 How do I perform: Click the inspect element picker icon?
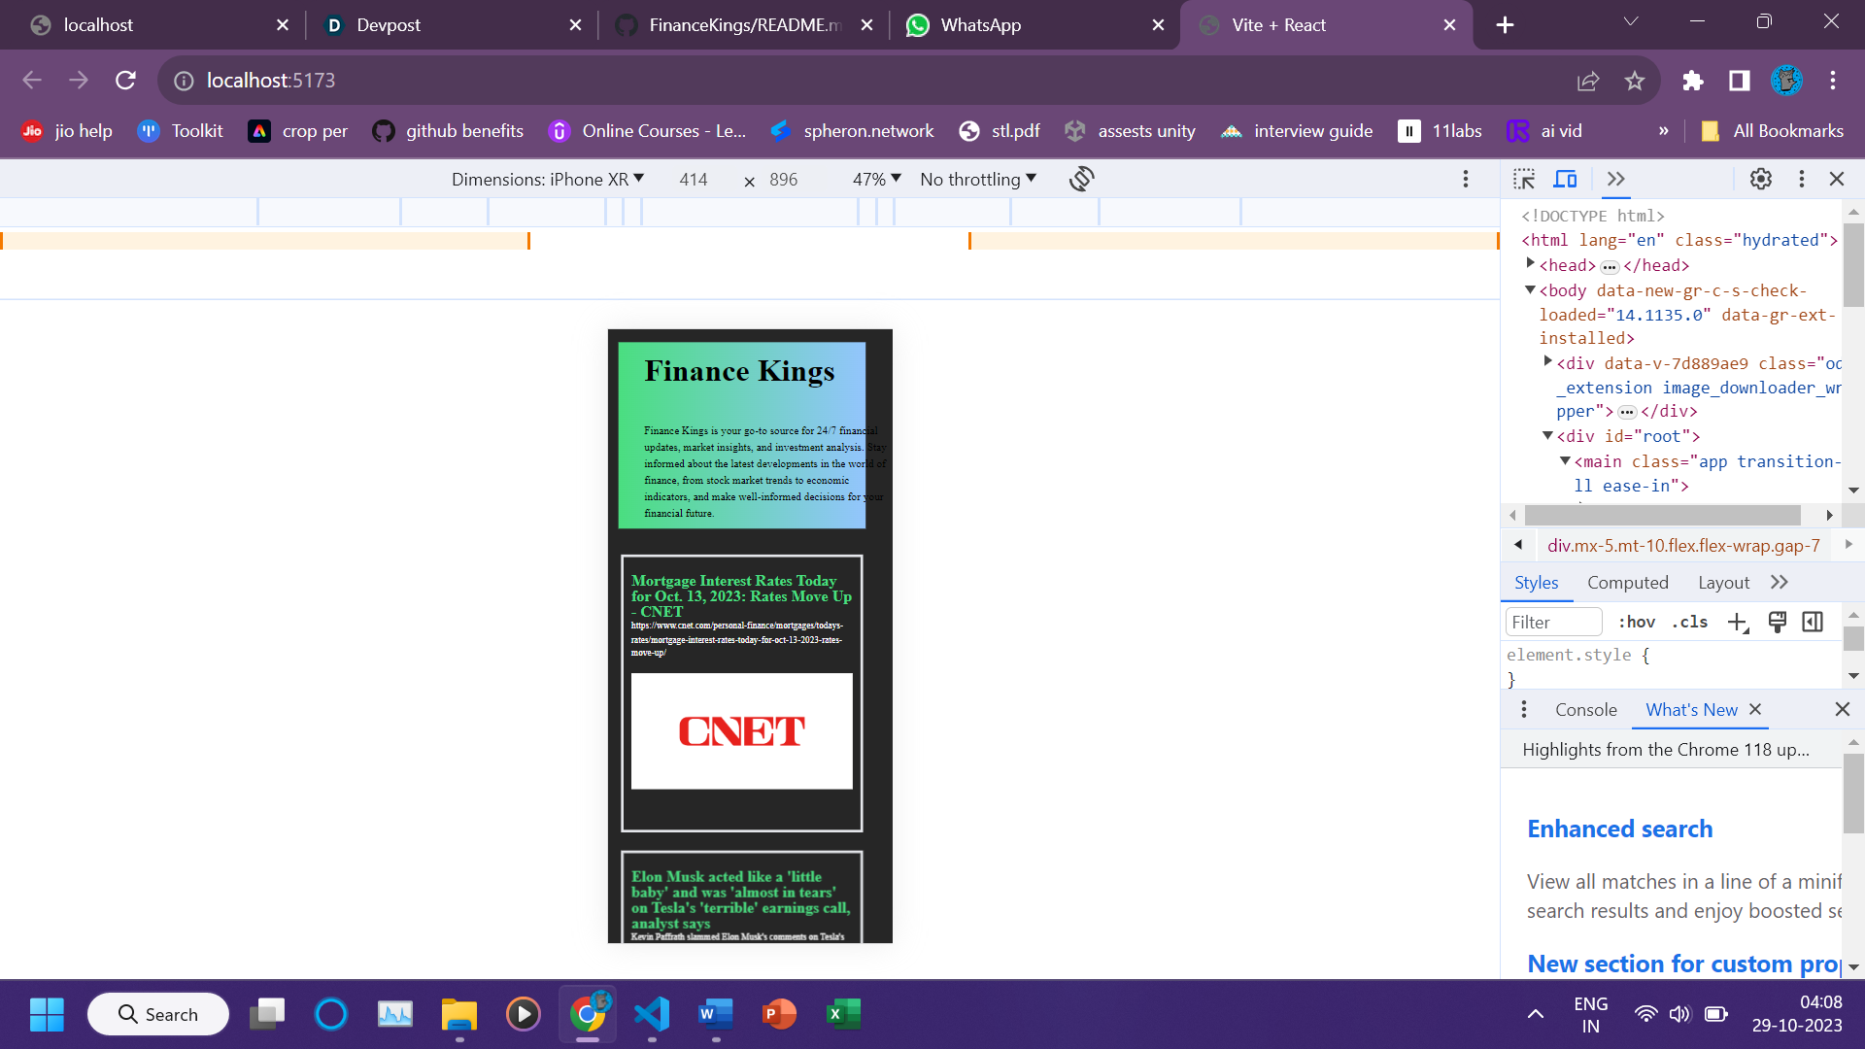(x=1524, y=179)
